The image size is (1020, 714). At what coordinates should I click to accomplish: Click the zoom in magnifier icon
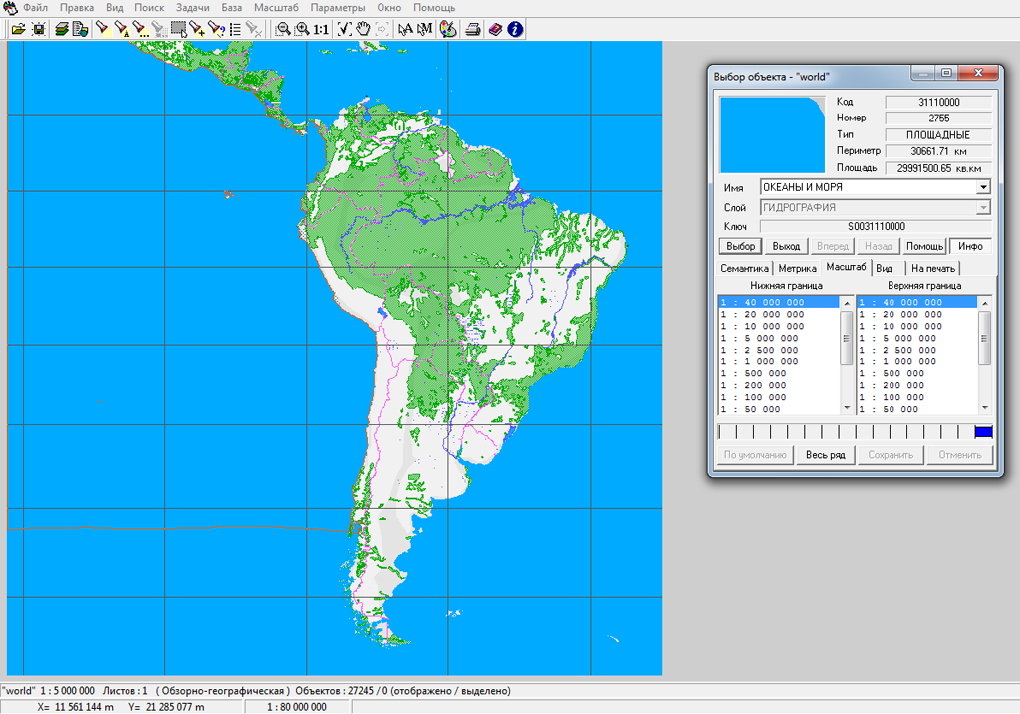coord(301,29)
